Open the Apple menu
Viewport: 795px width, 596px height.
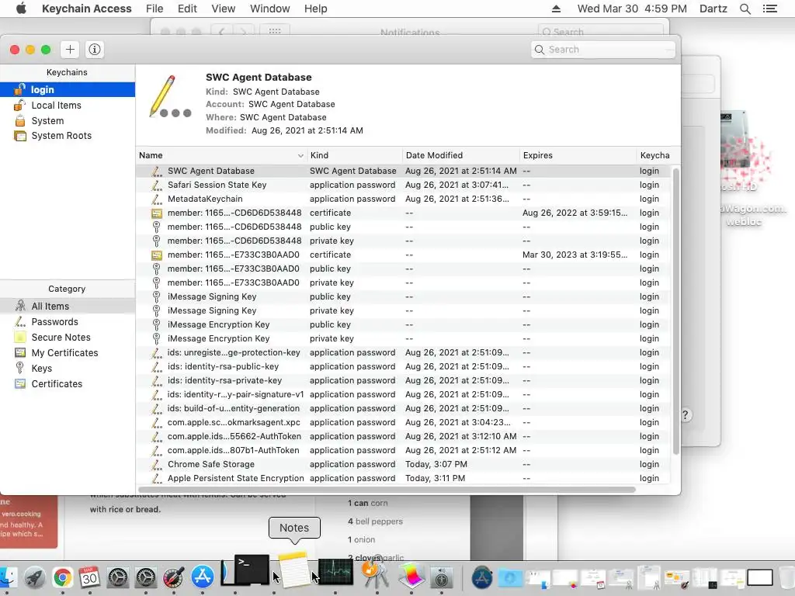(21, 9)
